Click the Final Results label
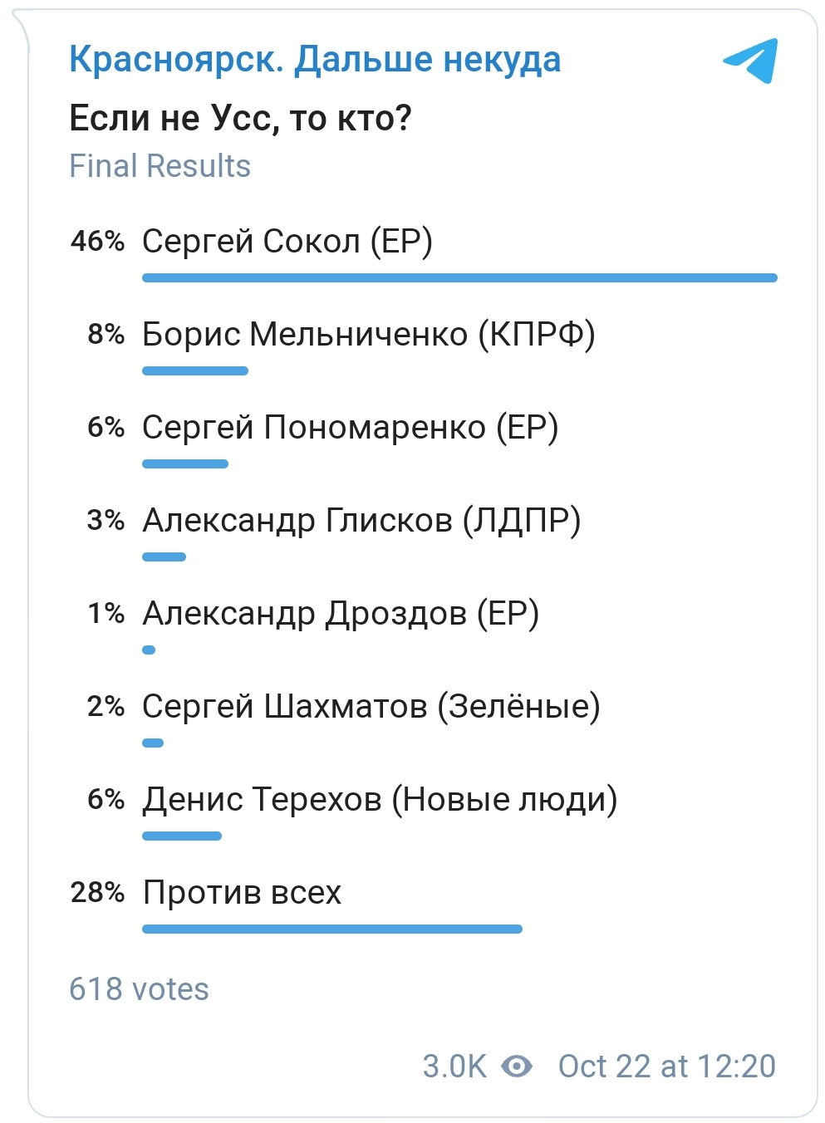The image size is (825, 1123). 160,166
